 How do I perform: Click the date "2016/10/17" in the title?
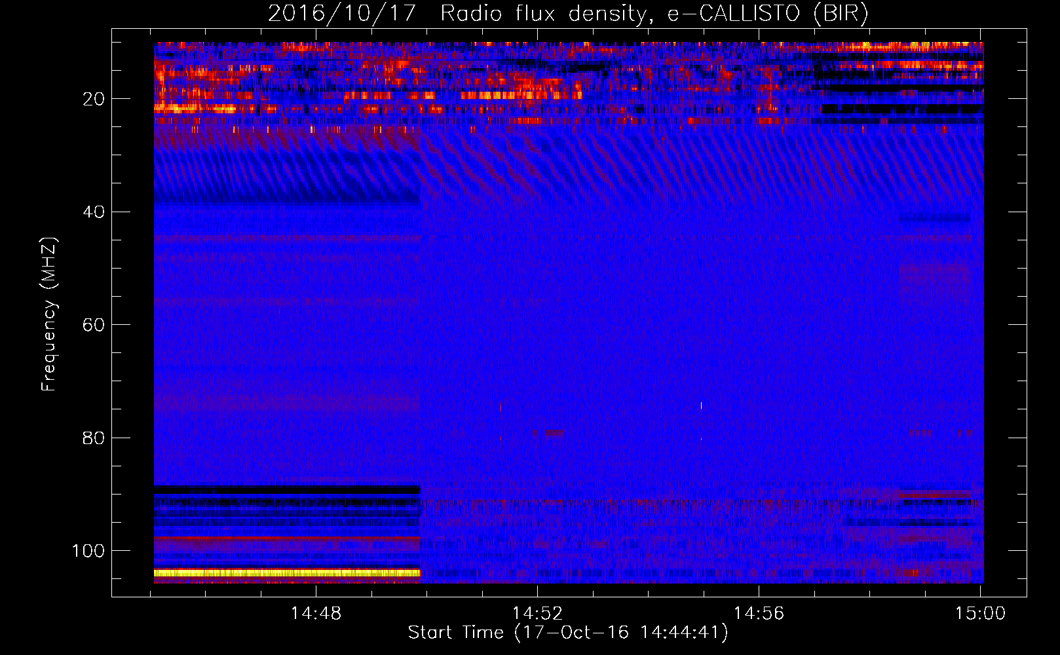[341, 13]
